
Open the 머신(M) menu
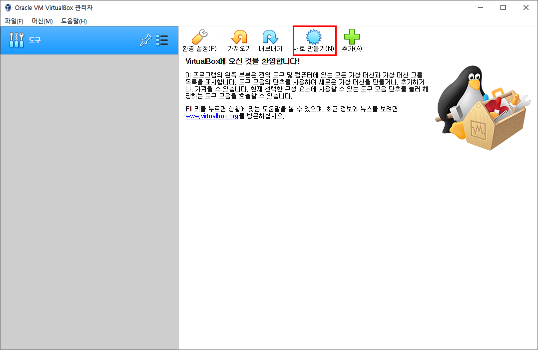[x=42, y=21]
